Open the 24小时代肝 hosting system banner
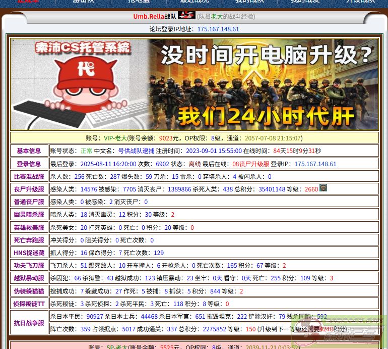This screenshot has width=388, height=349. click(194, 84)
